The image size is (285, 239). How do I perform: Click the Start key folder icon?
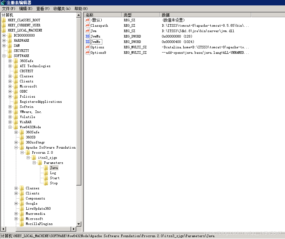46,178
